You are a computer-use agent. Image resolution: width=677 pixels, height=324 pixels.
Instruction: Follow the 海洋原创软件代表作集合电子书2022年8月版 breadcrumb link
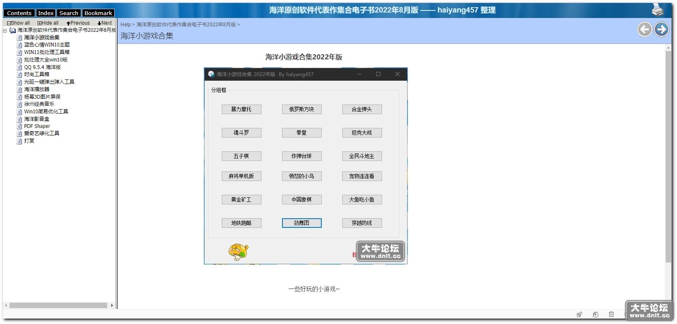(x=186, y=25)
